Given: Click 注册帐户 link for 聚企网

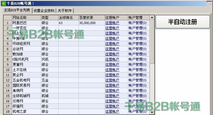Looking at the screenshot, I should (x=112, y=75).
